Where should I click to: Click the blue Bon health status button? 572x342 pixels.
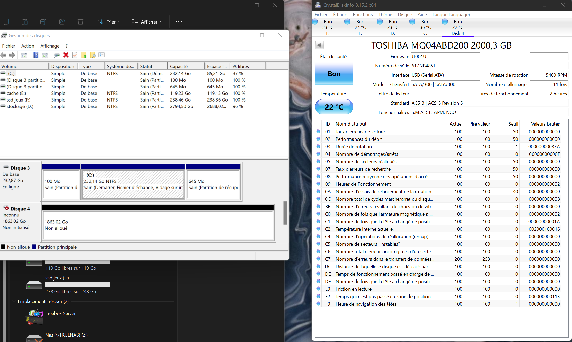(334, 74)
